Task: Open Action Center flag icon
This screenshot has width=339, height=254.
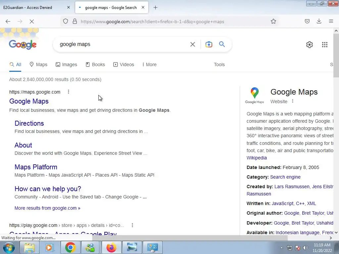Action: point(298,248)
